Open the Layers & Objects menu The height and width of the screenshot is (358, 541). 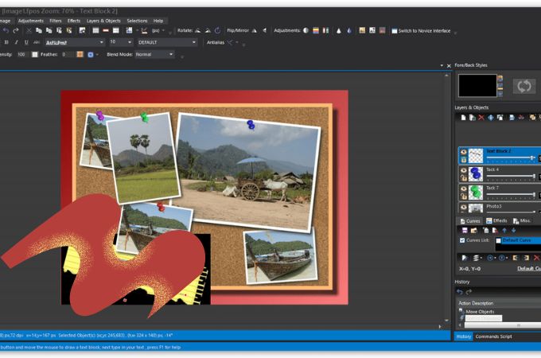coord(103,21)
